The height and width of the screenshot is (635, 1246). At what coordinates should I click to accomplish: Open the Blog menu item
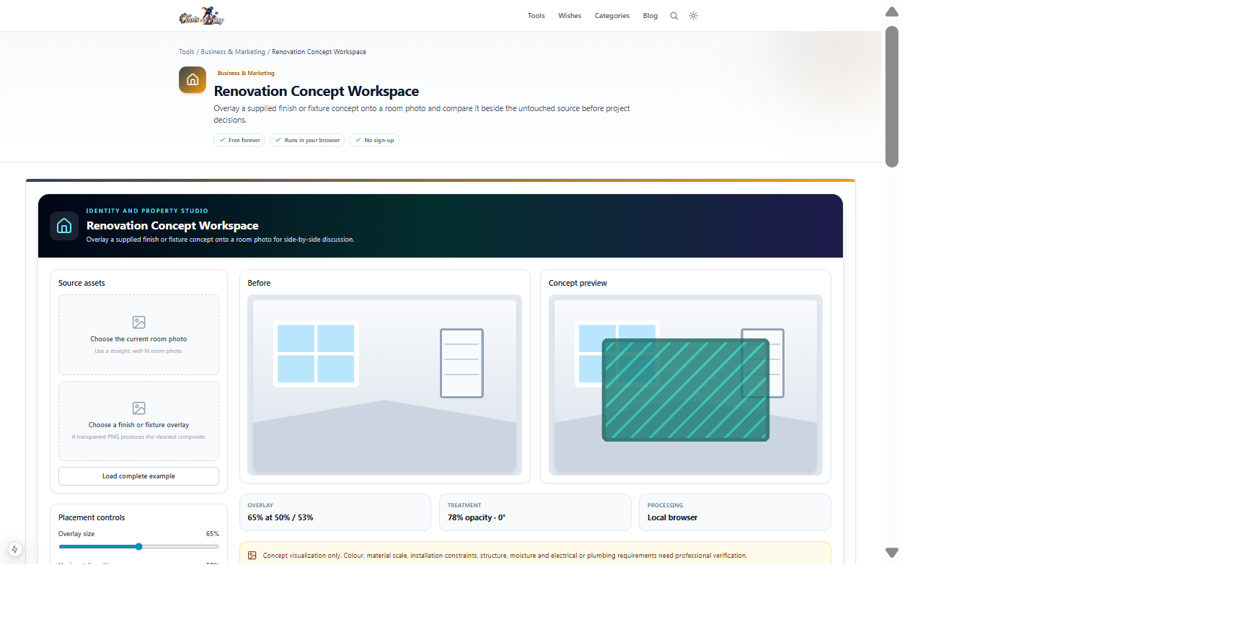(650, 16)
